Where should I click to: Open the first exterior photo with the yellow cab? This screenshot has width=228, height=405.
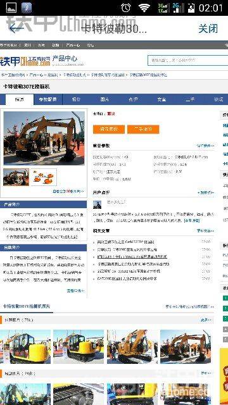(25, 347)
